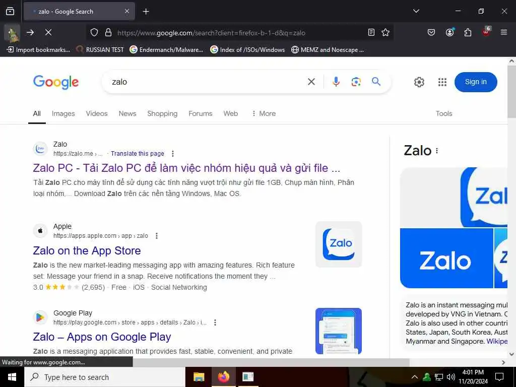This screenshot has width=516, height=387.
Task: Open options dots for Apple result
Action: pos(157,236)
